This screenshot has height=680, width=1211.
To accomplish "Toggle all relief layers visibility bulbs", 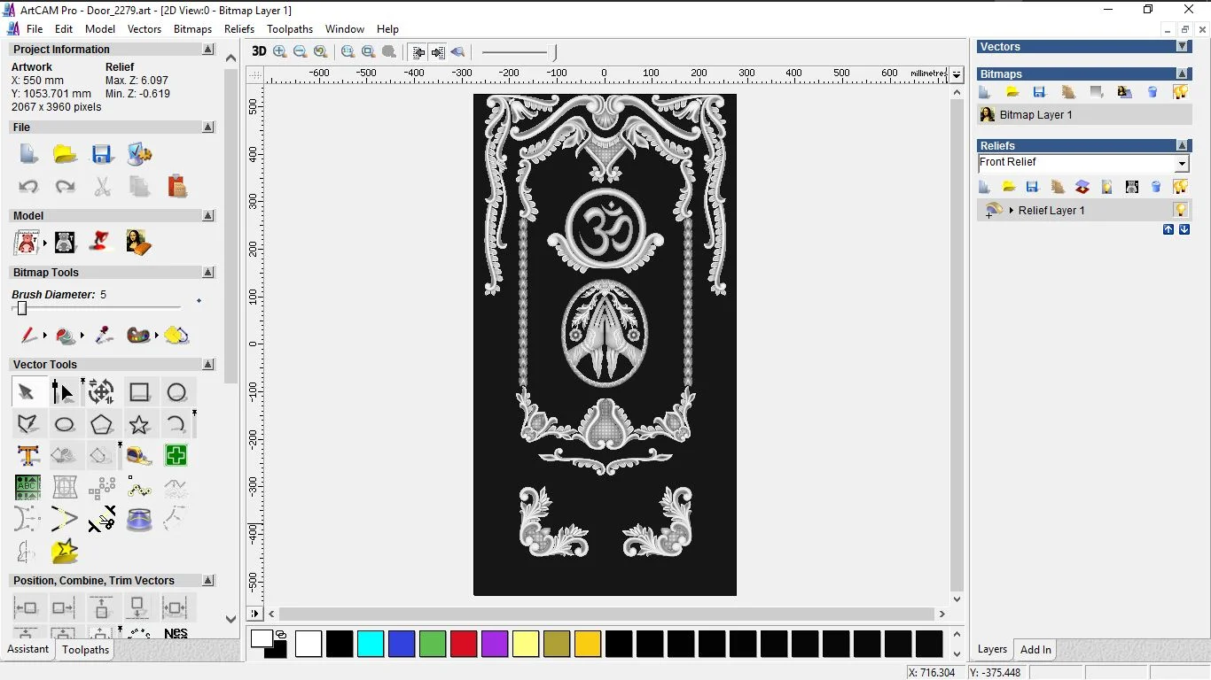I will 1180,187.
